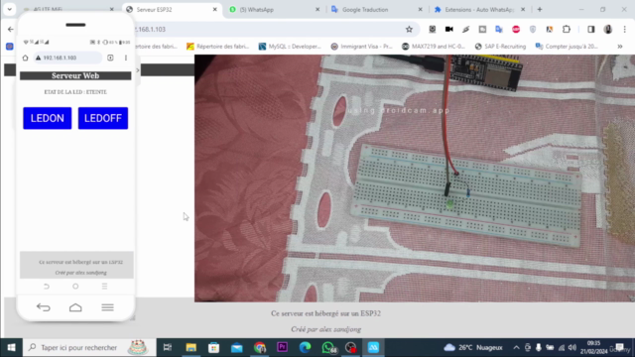Screen dimensions: 635x357
Task: Click the shield extension icon
Action: click(533, 29)
